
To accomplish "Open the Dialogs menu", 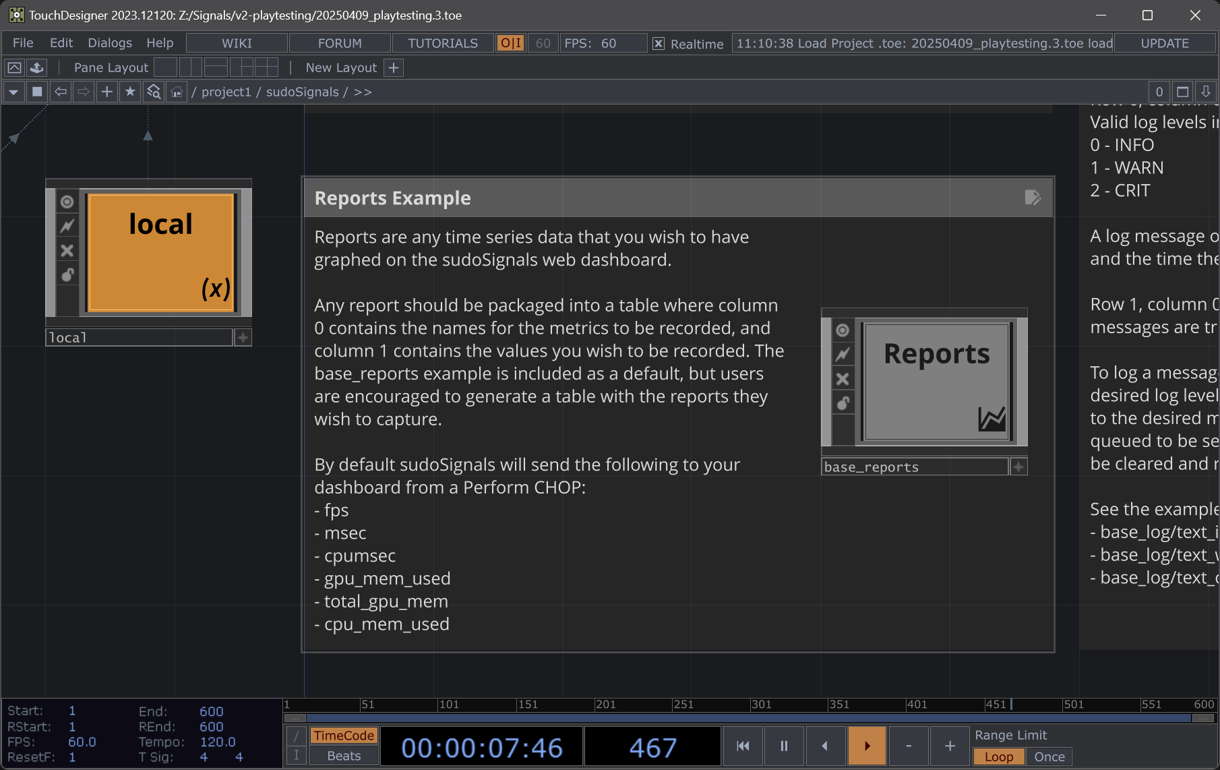I will (x=110, y=43).
